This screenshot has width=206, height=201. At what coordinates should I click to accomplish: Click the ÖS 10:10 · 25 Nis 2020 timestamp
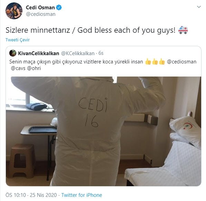pyautogui.click(x=31, y=195)
